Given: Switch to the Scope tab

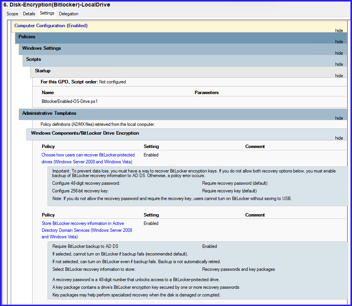Looking at the screenshot, I should pyautogui.click(x=12, y=14).
